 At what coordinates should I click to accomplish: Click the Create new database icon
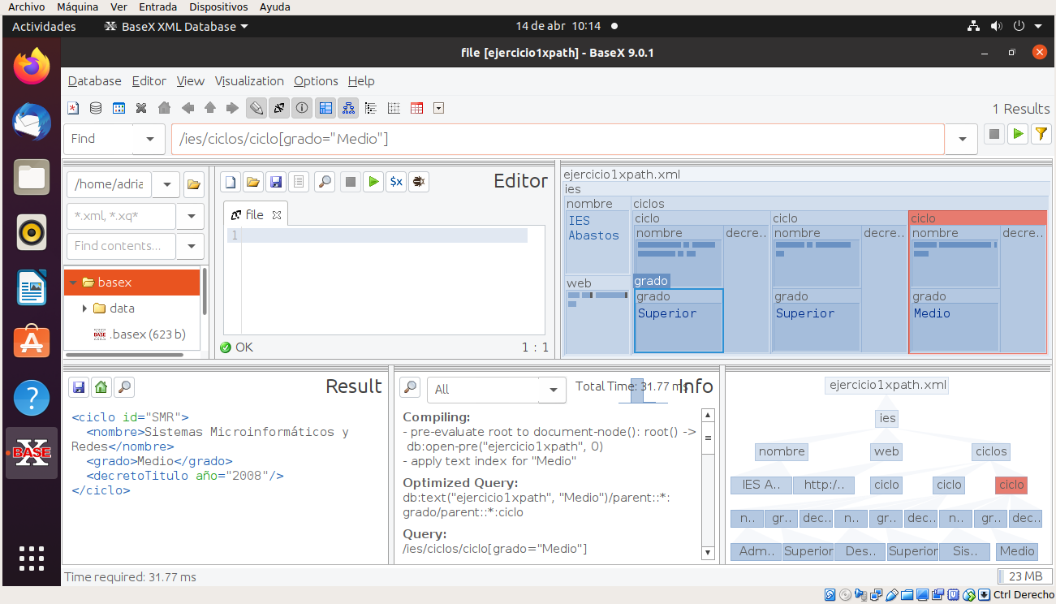pyautogui.click(x=73, y=108)
